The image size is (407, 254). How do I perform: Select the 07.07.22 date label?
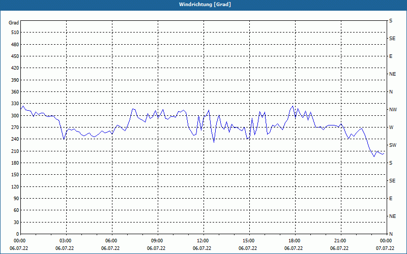(385, 248)
